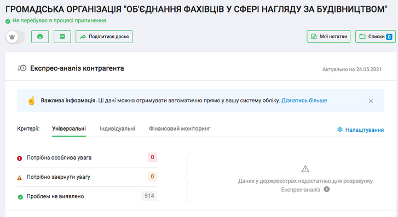Open 'Мої нотатки' notes
Image resolution: width=398 pixels, height=217 pixels.
point(328,37)
